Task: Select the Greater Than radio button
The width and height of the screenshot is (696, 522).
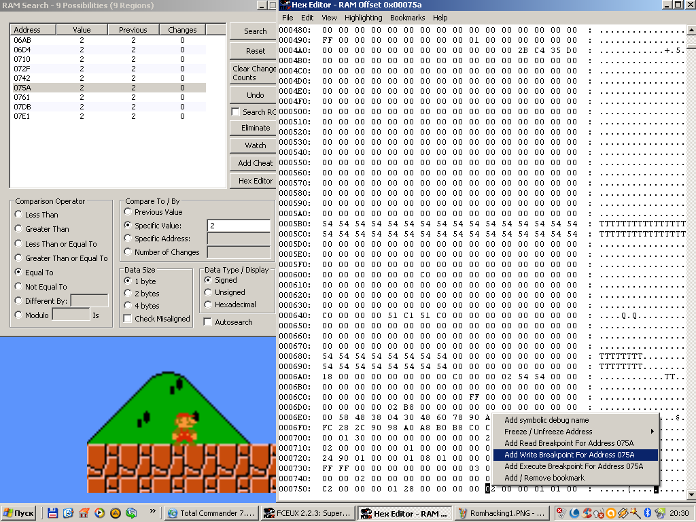Action: 18,228
